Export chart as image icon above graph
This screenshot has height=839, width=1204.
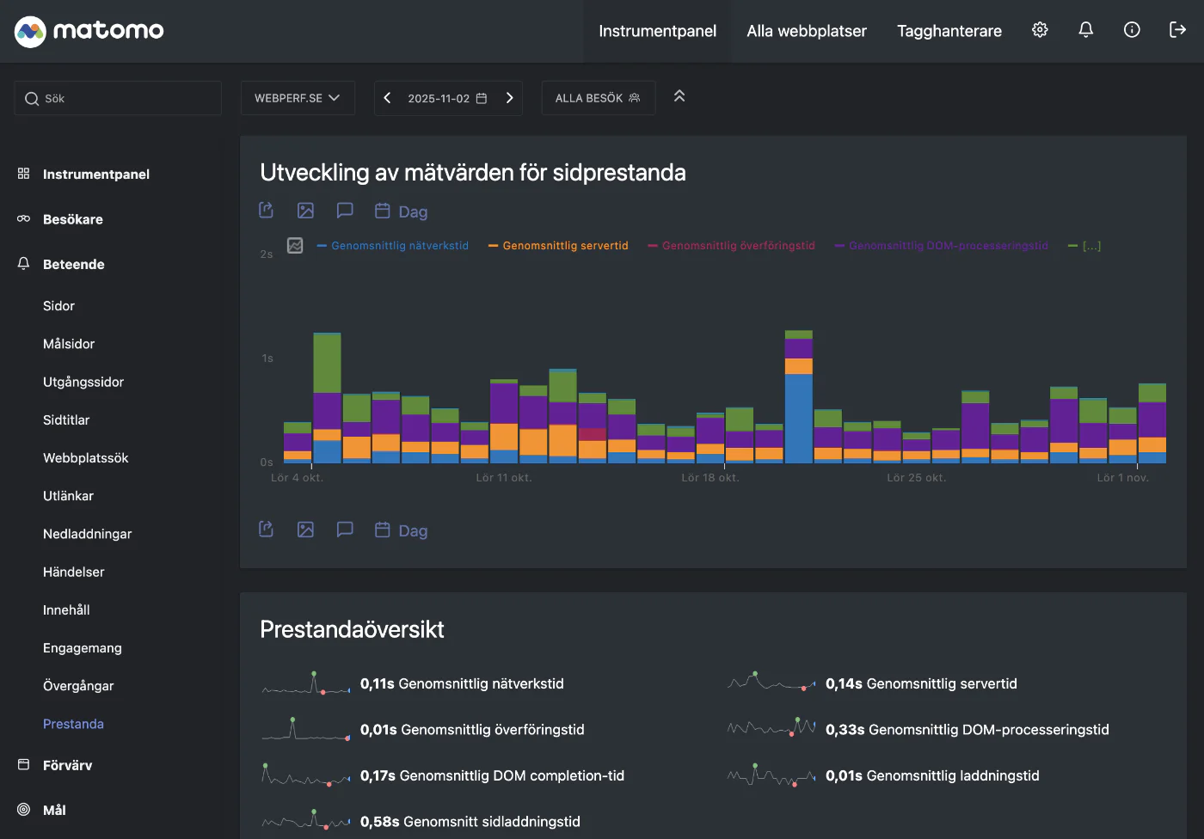(305, 211)
